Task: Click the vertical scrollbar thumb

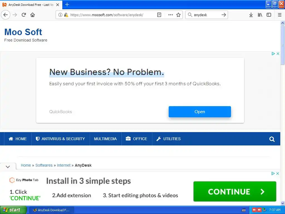Action: click(282, 45)
